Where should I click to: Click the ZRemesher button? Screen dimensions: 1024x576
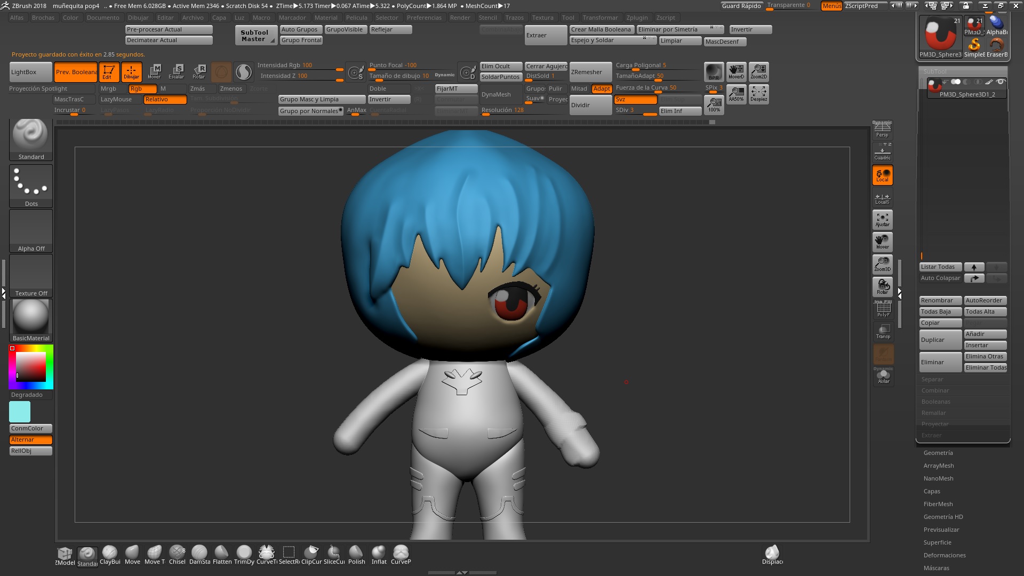pyautogui.click(x=590, y=72)
